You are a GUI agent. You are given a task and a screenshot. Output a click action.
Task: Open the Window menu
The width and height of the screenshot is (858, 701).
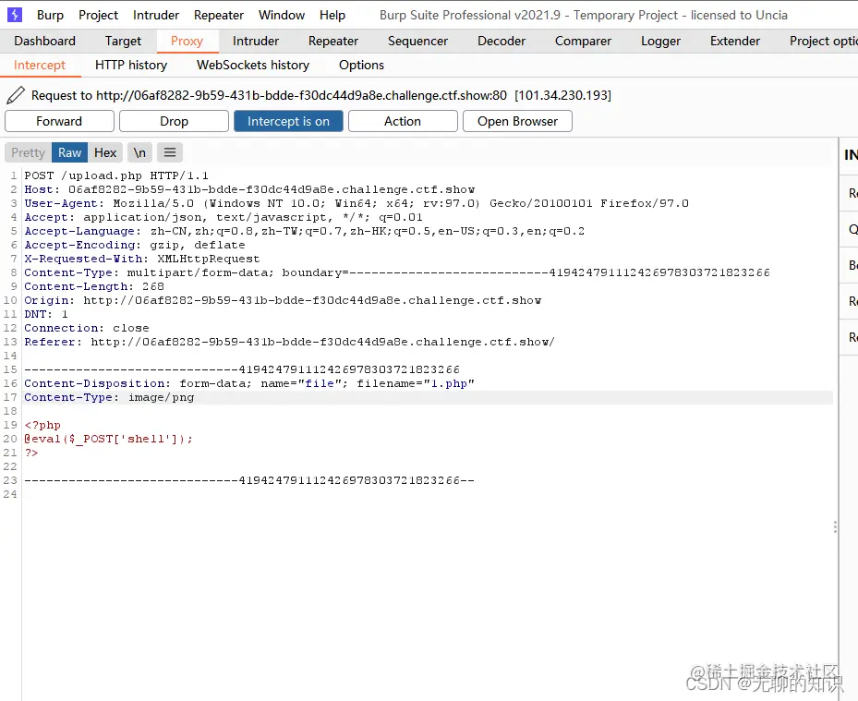click(x=282, y=15)
